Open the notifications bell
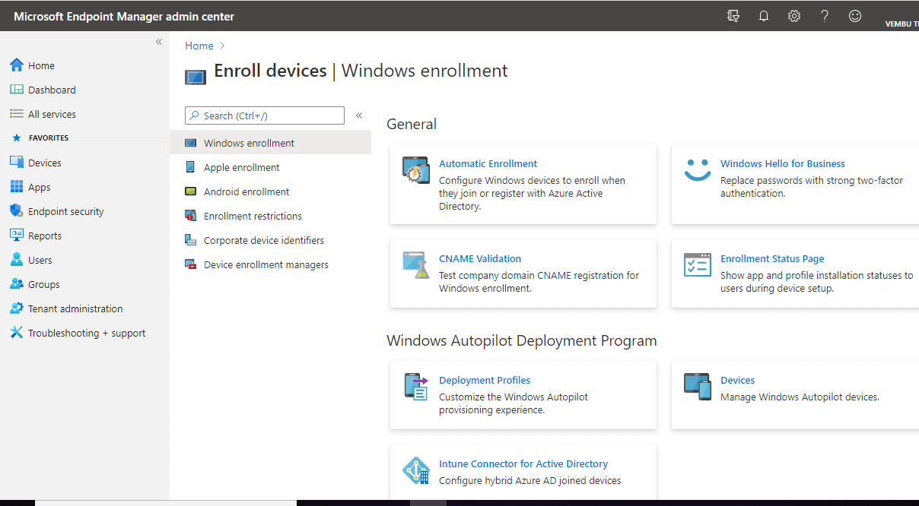 764,16
